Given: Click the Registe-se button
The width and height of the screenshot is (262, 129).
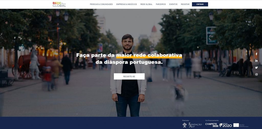Looking at the screenshot, I should tap(129, 77).
